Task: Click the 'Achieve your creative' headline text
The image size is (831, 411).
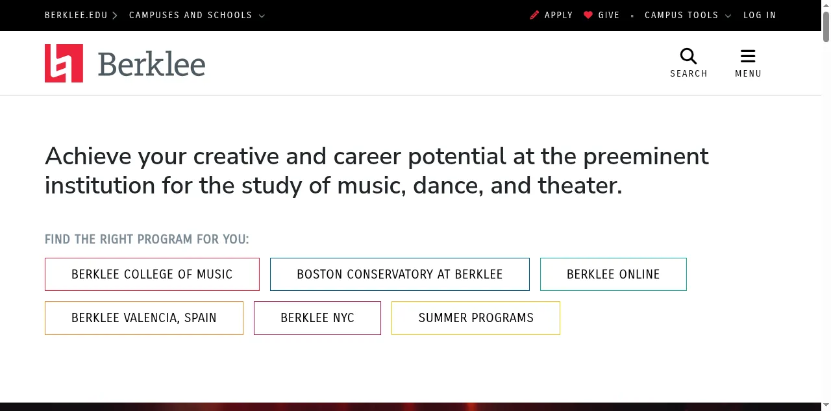Action: 377,171
